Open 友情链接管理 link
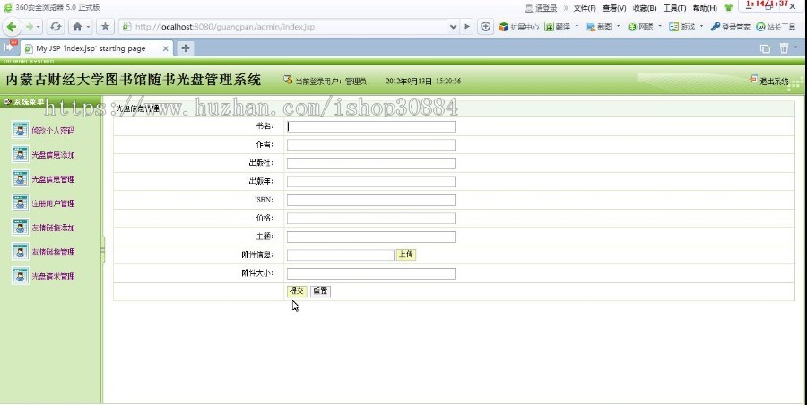Screen dimensions: 807x405 pyautogui.click(x=53, y=251)
